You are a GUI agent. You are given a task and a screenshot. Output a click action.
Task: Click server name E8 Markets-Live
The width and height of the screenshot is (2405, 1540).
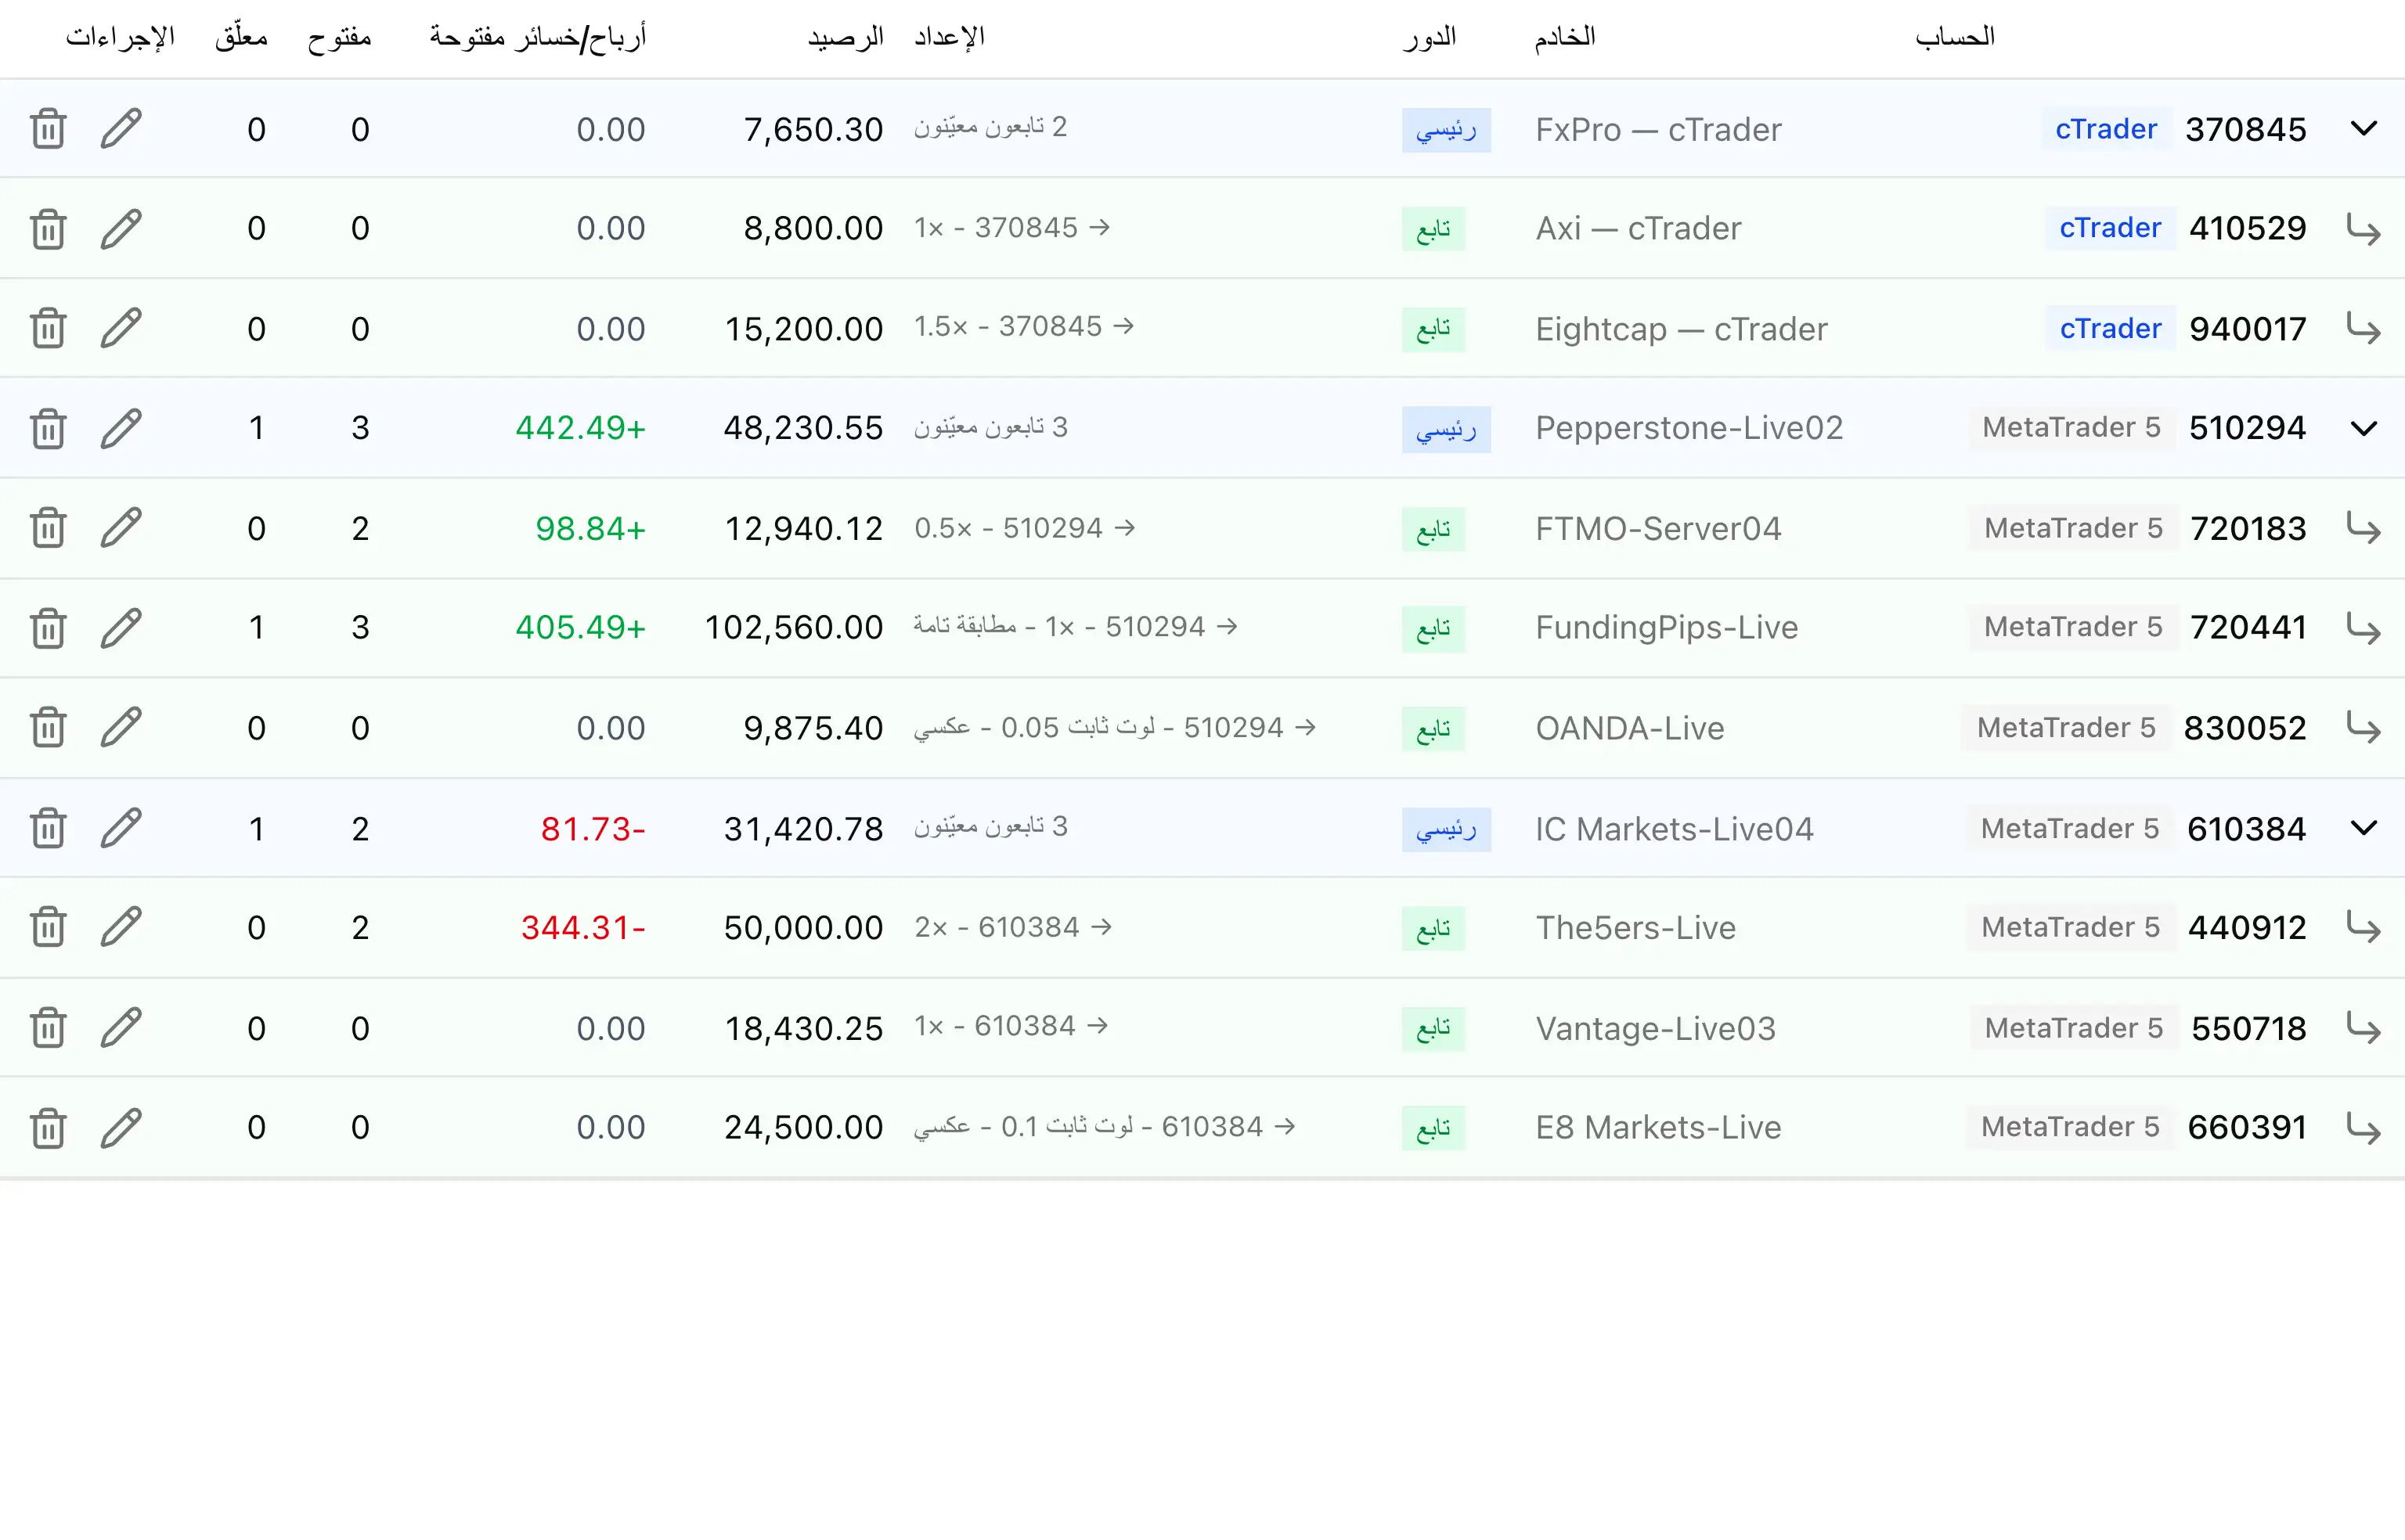click(x=1659, y=1128)
